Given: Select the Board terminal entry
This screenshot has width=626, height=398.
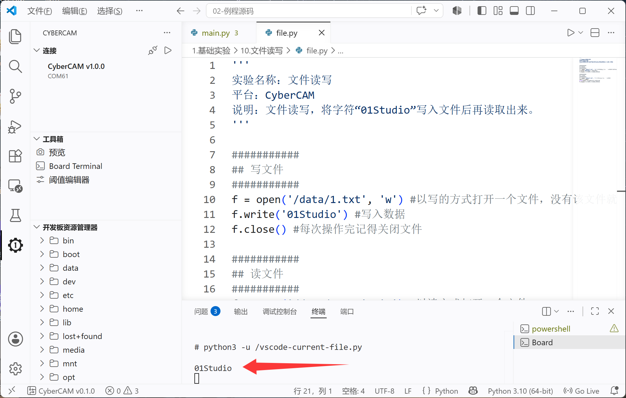Looking at the screenshot, I should (570, 342).
